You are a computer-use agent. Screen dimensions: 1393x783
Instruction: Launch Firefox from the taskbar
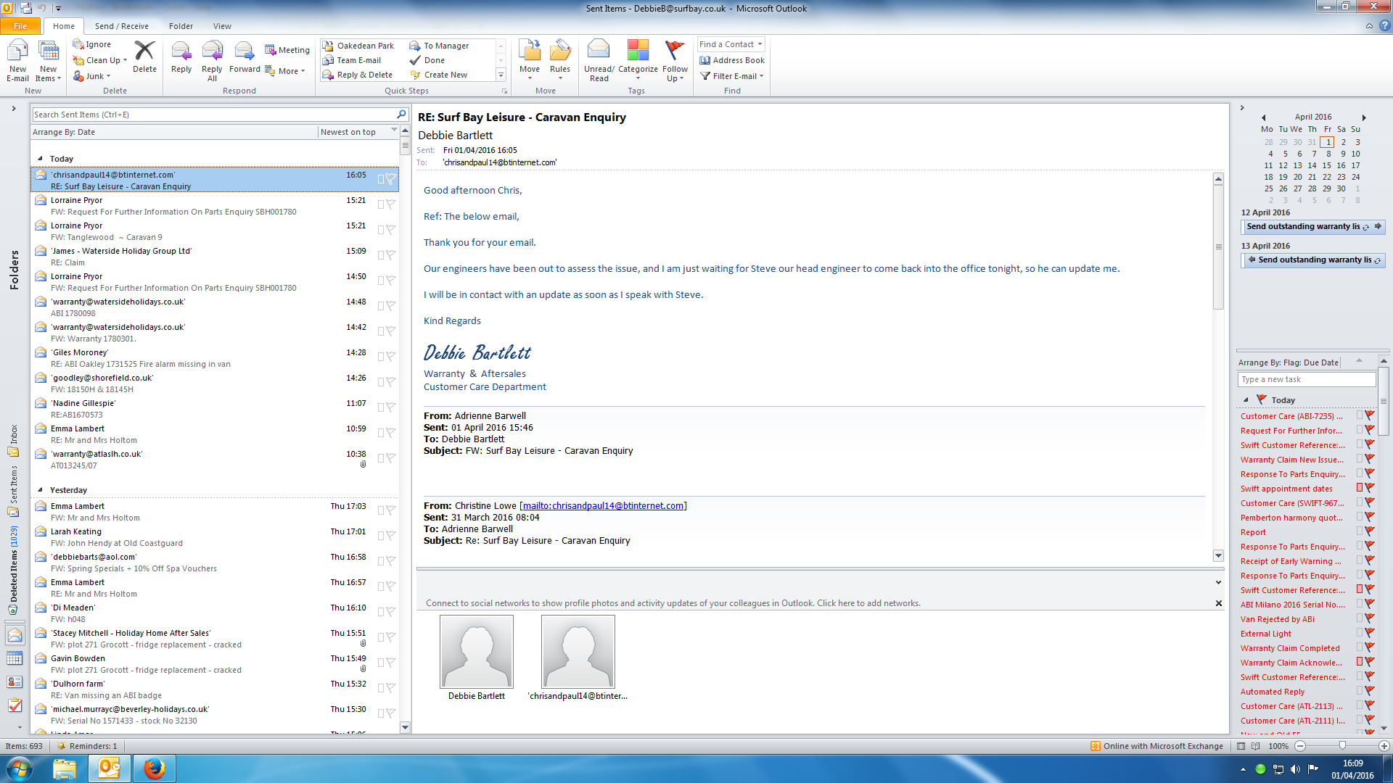(154, 768)
